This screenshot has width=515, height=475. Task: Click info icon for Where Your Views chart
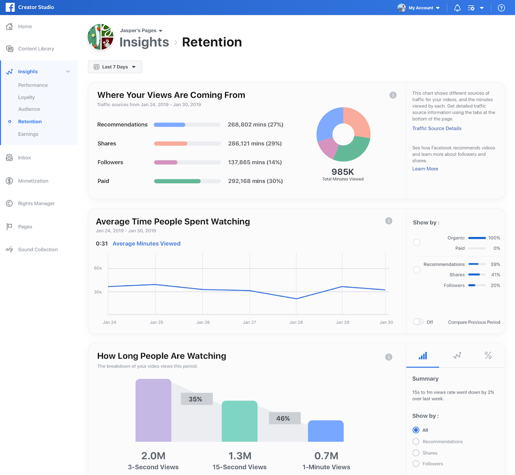pos(393,95)
